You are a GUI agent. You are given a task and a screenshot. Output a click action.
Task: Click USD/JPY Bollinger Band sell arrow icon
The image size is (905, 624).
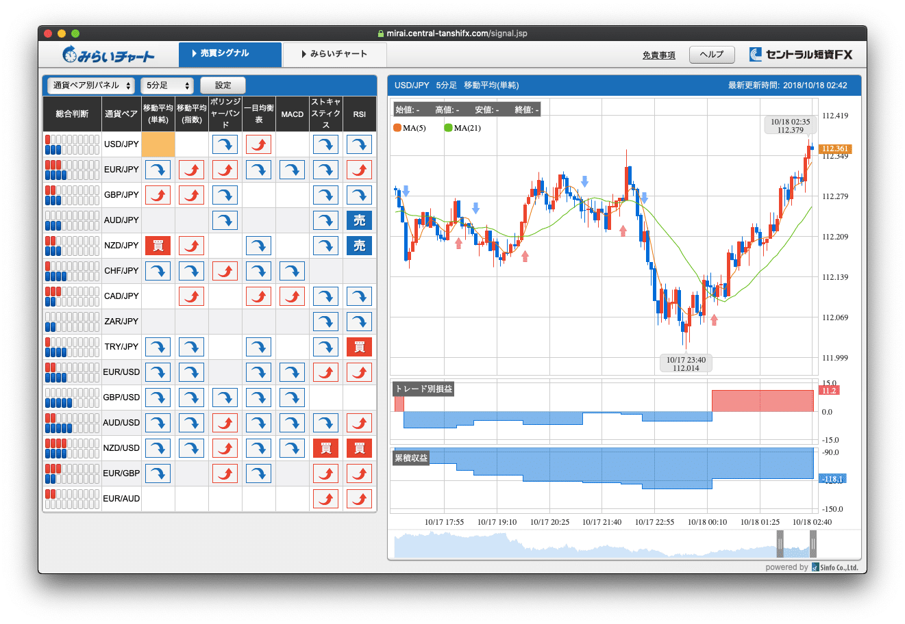click(x=225, y=144)
